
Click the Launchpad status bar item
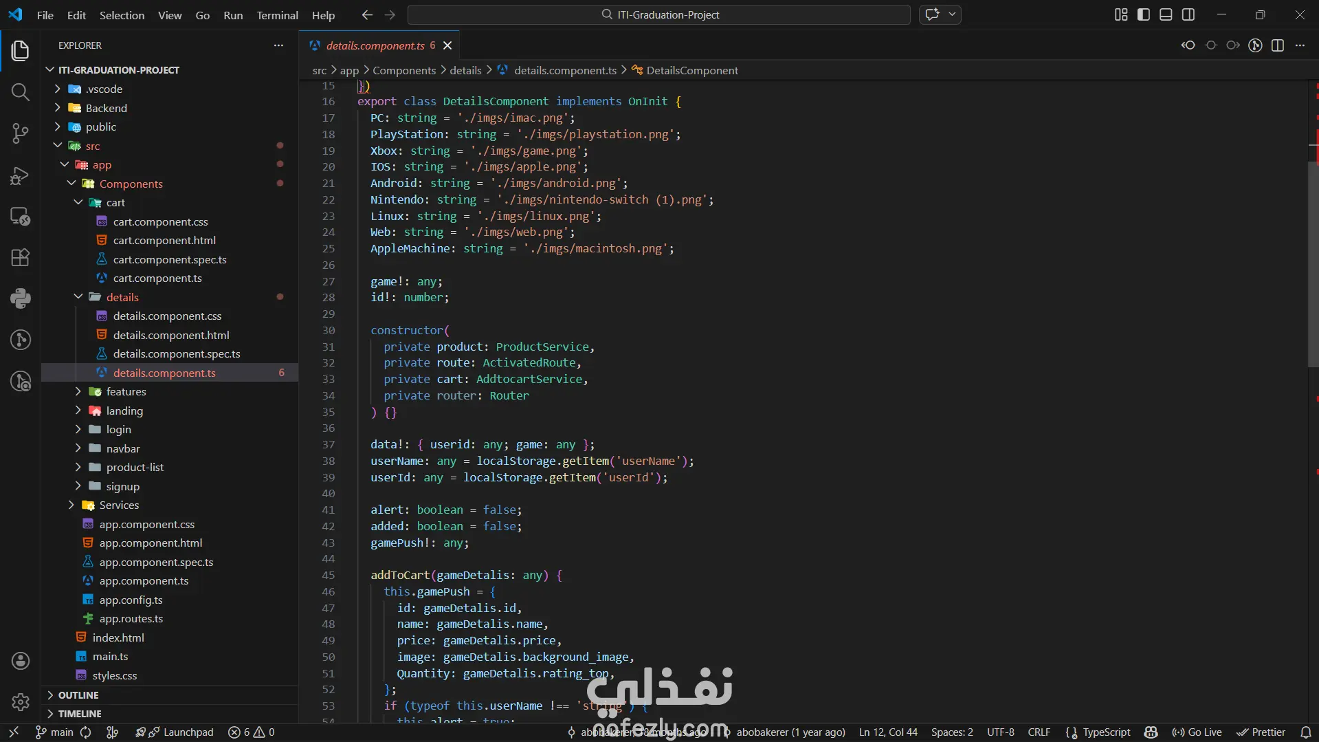pyautogui.click(x=175, y=732)
